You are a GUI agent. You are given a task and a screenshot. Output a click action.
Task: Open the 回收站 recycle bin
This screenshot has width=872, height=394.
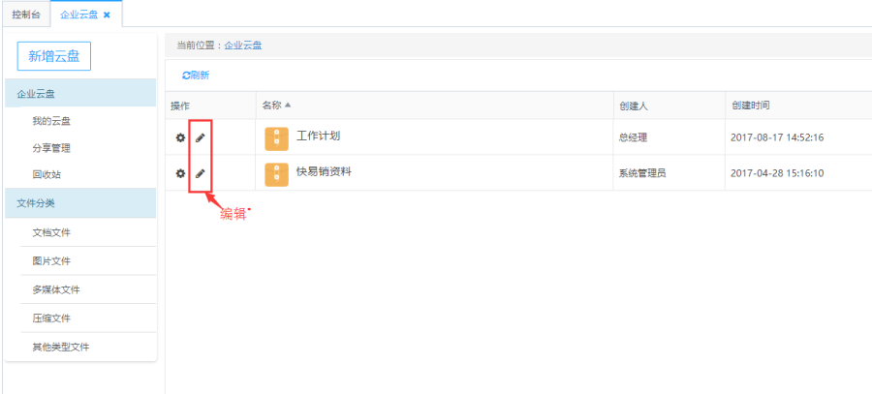coord(47,174)
